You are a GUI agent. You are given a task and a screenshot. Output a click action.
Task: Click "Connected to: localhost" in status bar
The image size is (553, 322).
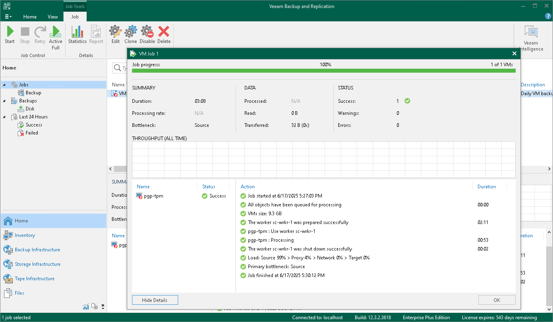point(317,318)
